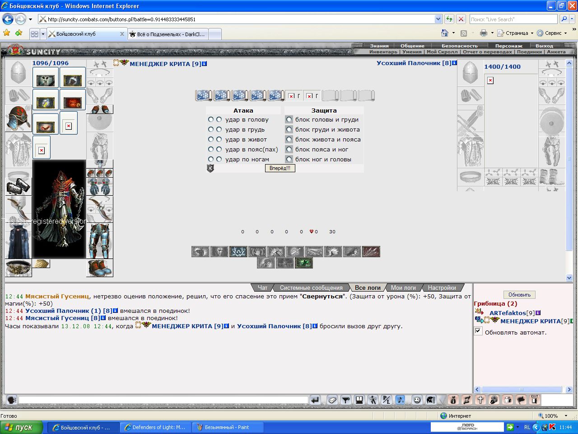Send the chat message with arrow icon
Image resolution: width=578 pixels, height=434 pixels.
coord(315,400)
